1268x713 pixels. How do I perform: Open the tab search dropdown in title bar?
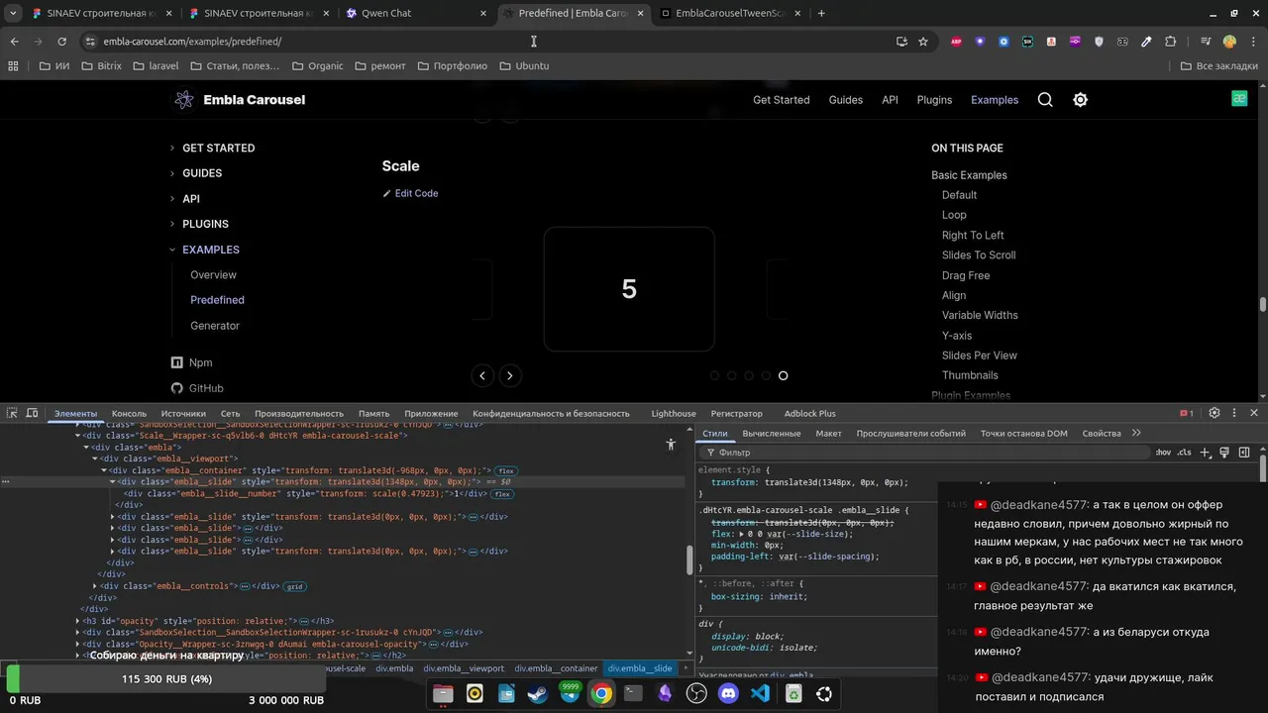pyautogui.click(x=13, y=14)
